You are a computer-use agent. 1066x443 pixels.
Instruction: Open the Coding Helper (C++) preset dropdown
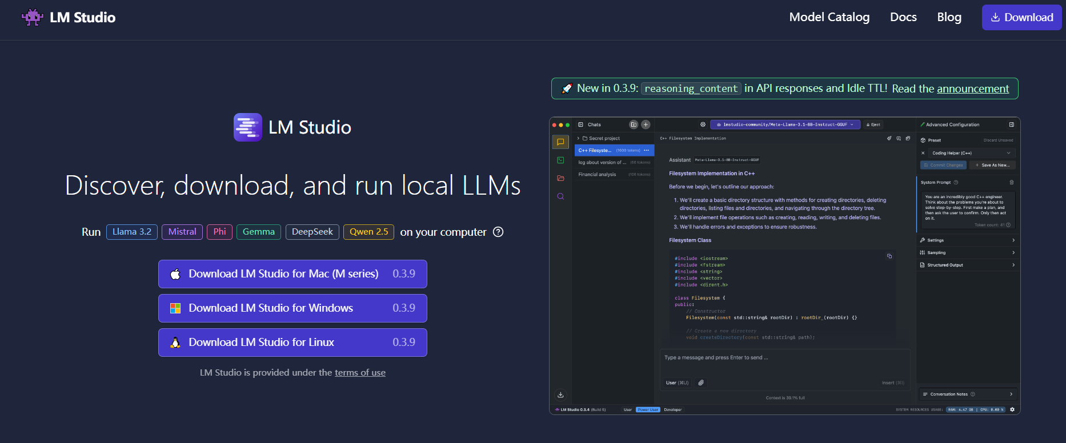970,153
